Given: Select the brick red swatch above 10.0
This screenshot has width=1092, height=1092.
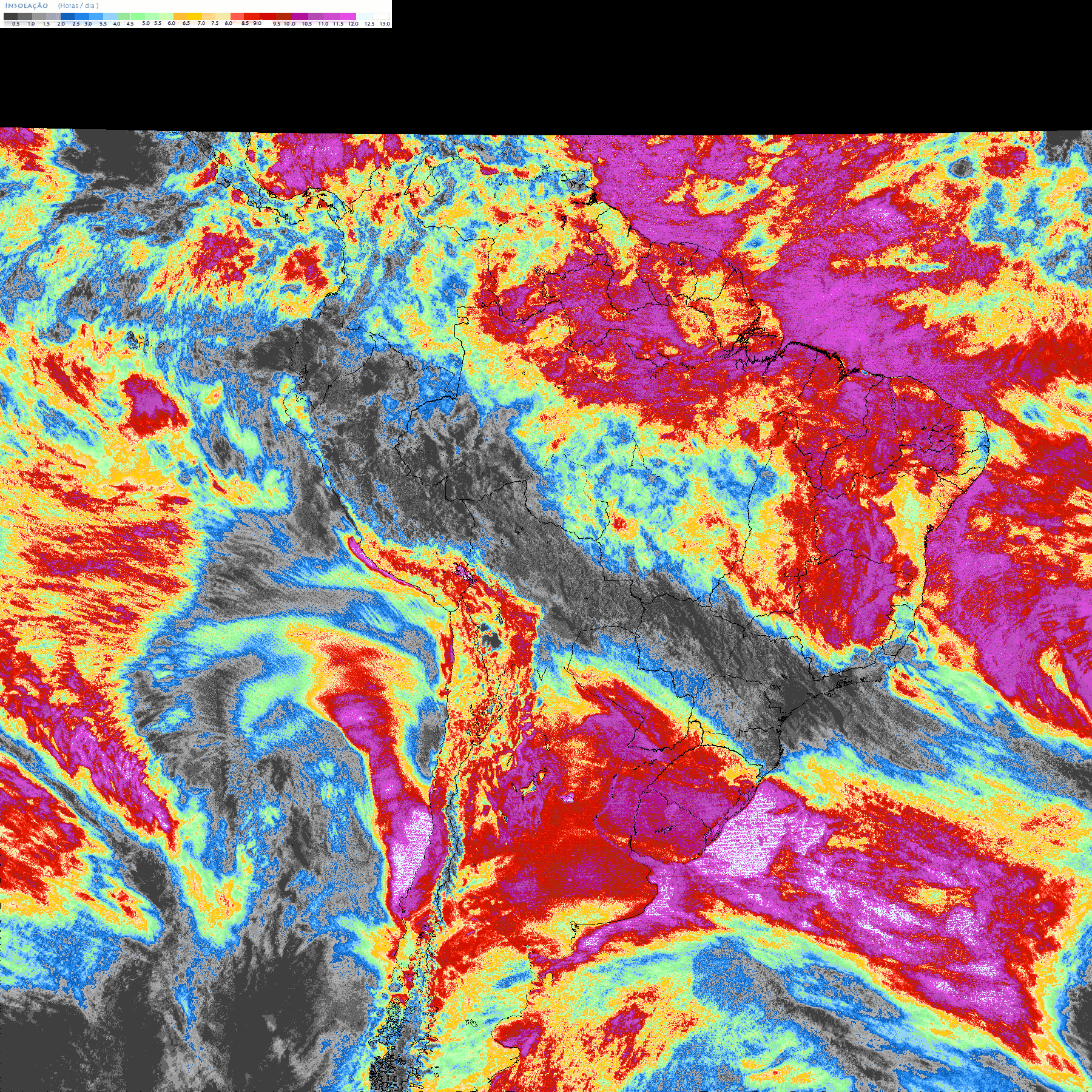Looking at the screenshot, I should (x=284, y=16).
